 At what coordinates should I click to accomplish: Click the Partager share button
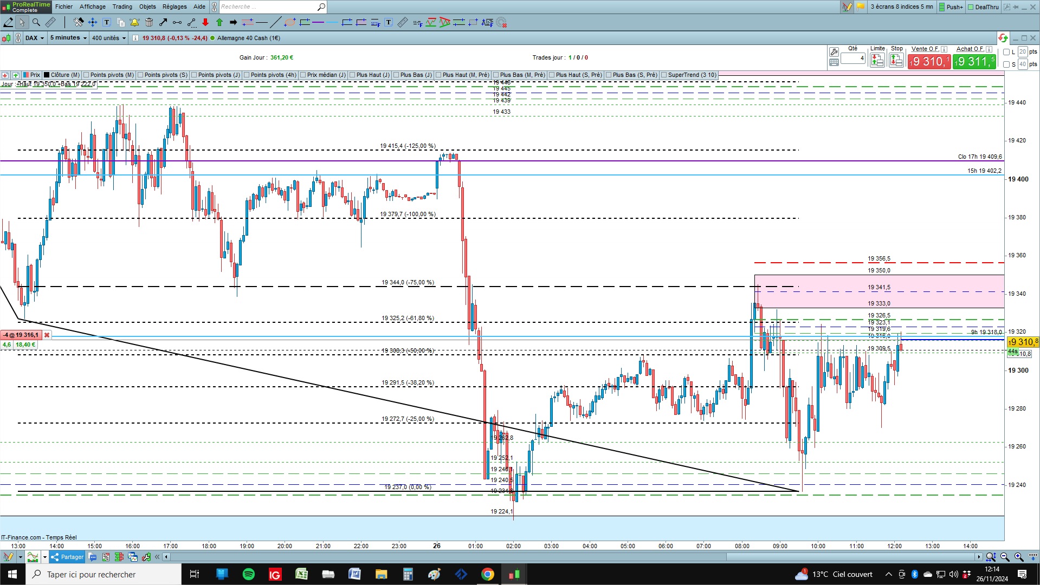pyautogui.click(x=67, y=557)
